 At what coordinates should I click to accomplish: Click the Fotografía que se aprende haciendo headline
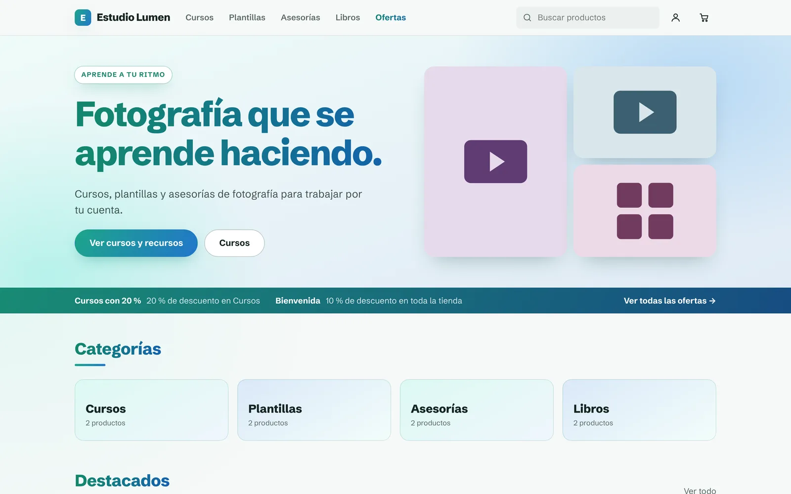228,133
